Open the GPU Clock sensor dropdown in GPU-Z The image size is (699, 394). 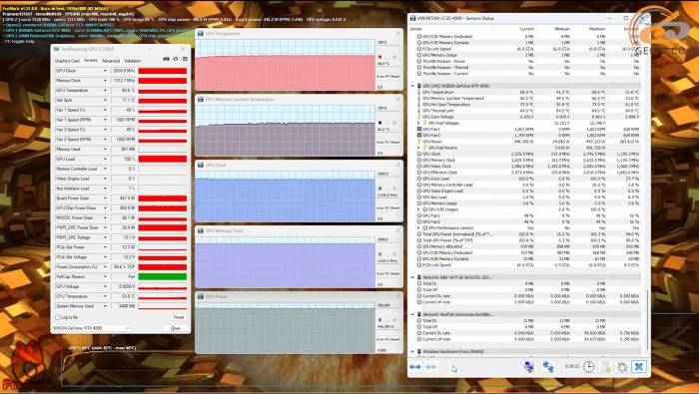(105, 71)
